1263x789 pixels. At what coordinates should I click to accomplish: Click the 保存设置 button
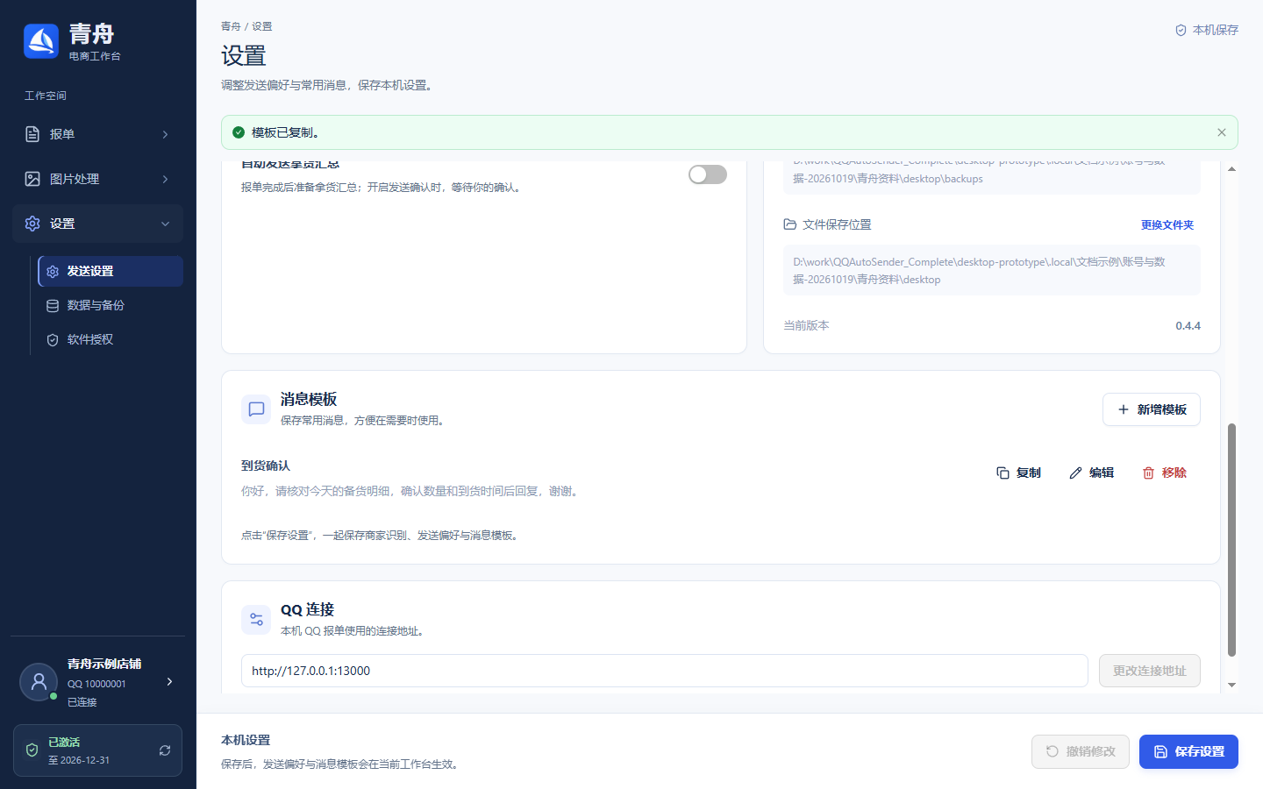1188,751
